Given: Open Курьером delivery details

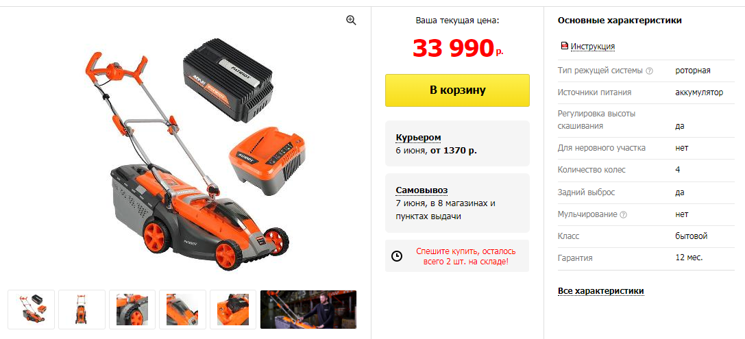Looking at the screenshot, I should point(418,138).
